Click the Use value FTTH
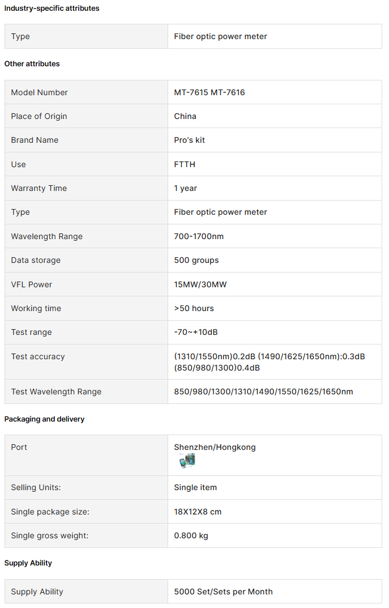Image resolution: width=389 pixels, height=608 pixels. pos(185,164)
